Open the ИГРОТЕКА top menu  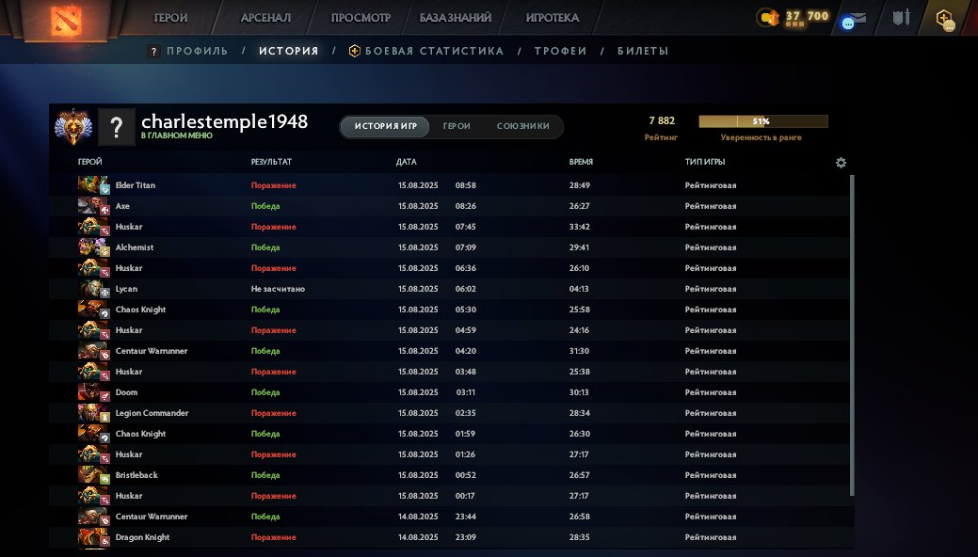click(553, 18)
